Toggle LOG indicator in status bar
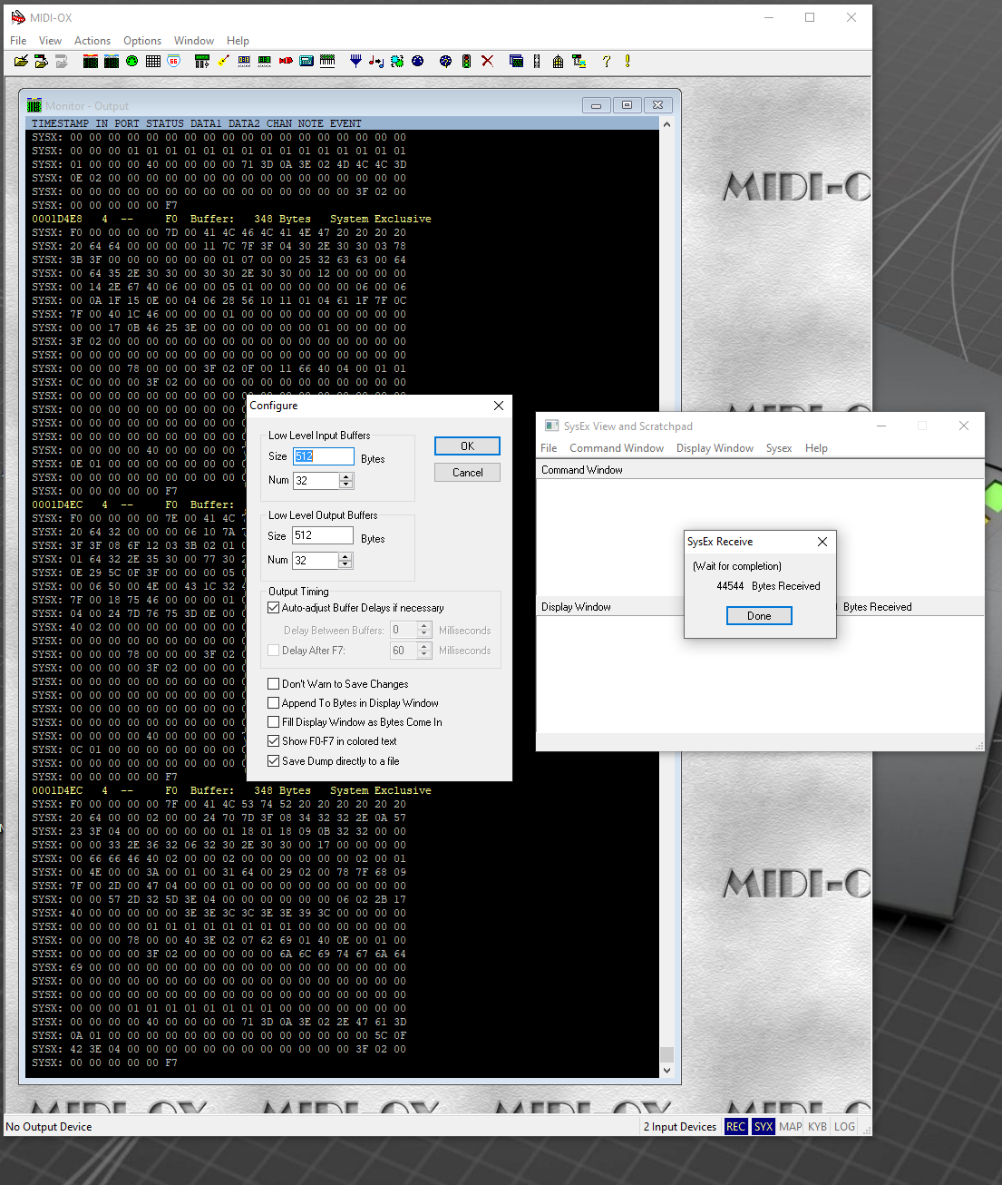The height and width of the screenshot is (1185, 1002). coord(845,1127)
